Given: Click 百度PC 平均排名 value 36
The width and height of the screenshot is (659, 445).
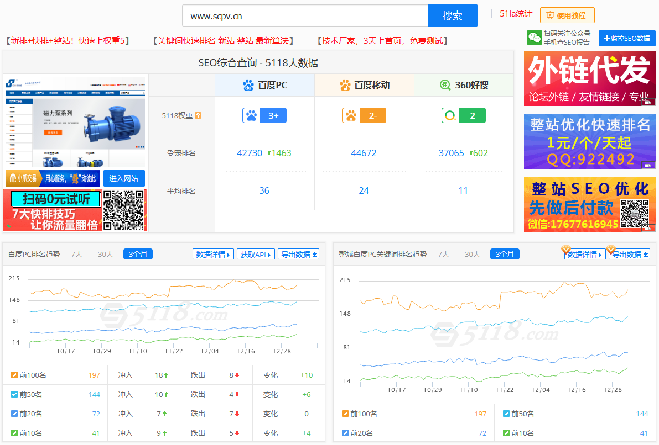Looking at the screenshot, I should click(264, 191).
